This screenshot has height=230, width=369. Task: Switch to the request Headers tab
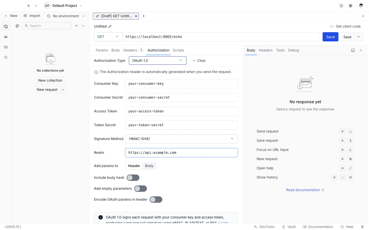click(x=133, y=50)
